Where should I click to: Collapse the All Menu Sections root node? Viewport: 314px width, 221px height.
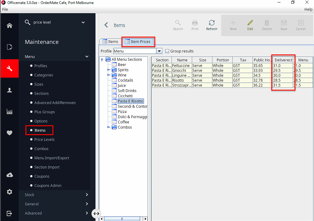pos(102,60)
